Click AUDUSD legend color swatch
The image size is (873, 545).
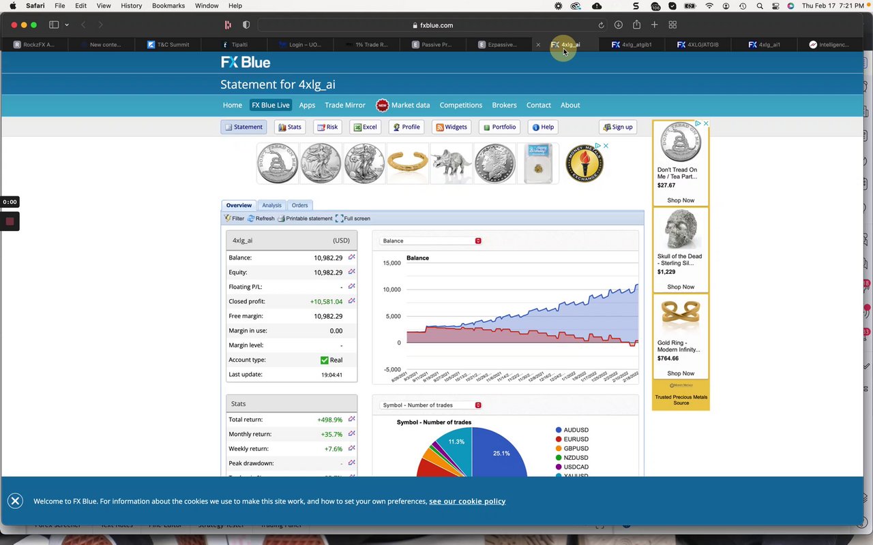click(x=559, y=430)
